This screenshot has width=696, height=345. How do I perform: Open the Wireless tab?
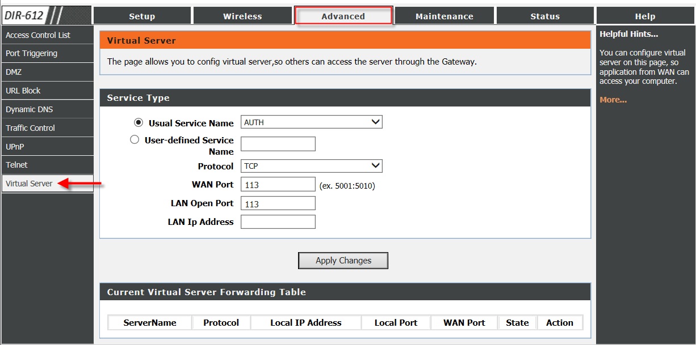point(242,16)
